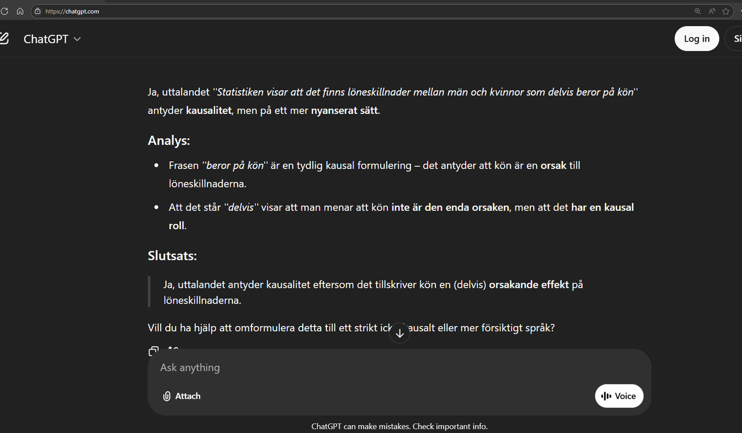Viewport: 742px width, 433px height.
Task: Attach a file using the Attach button
Action: [x=181, y=396]
